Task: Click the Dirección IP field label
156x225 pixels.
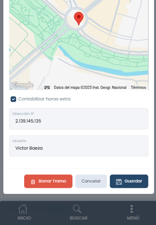Action: [23, 114]
